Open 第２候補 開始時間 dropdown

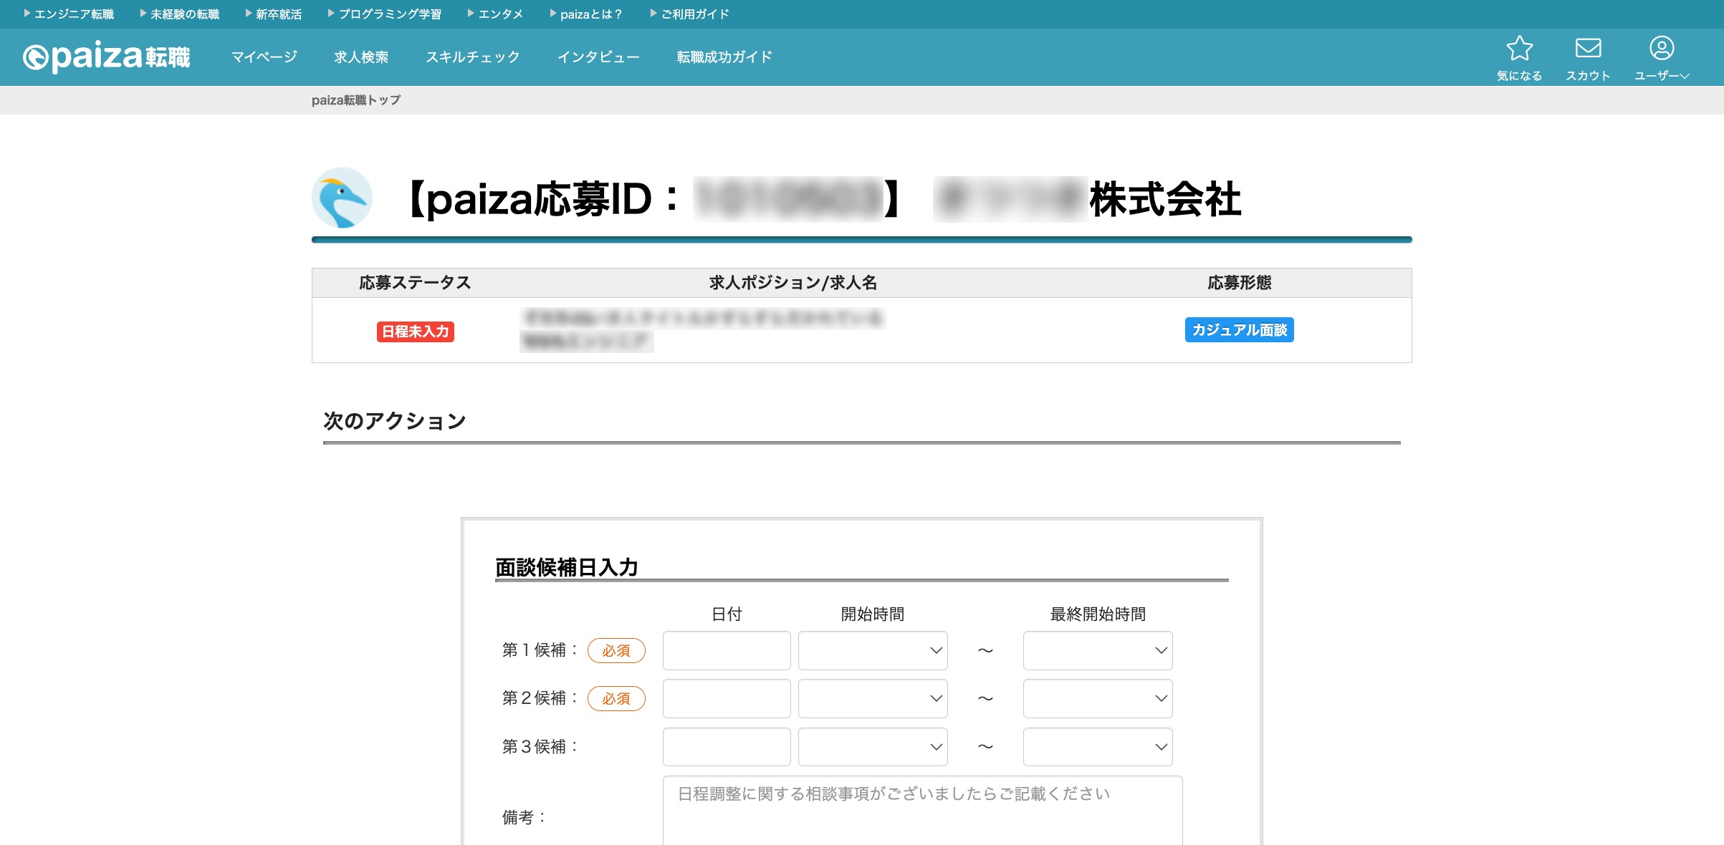pos(873,698)
